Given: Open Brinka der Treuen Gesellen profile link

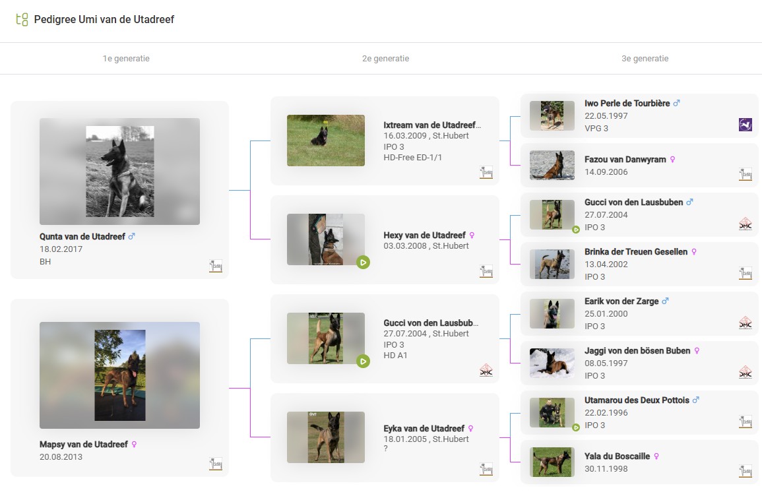Looking at the screenshot, I should (635, 252).
